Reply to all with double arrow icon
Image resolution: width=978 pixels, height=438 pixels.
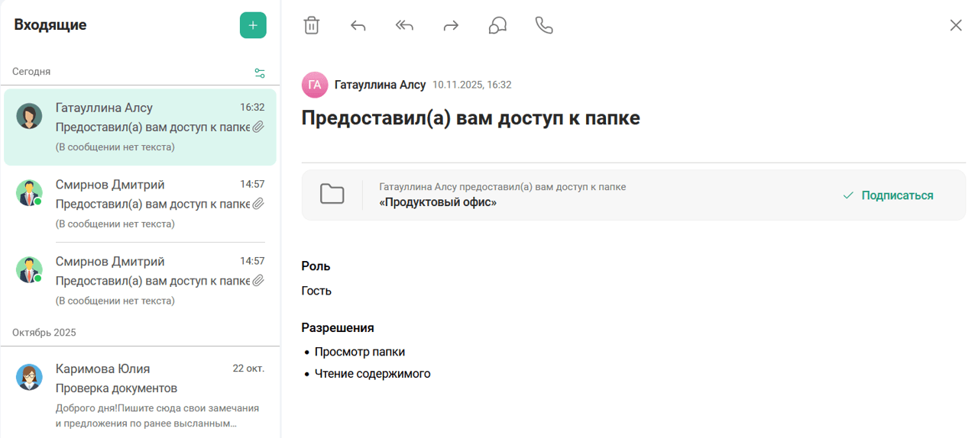pyautogui.click(x=404, y=26)
